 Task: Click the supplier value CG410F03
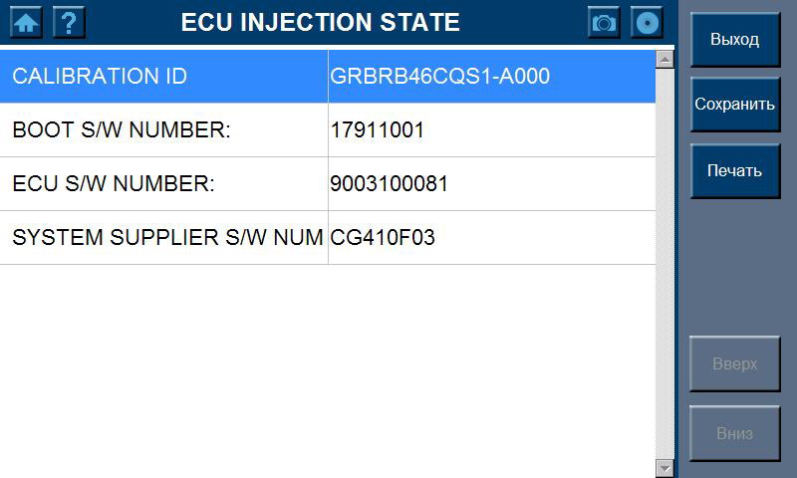coord(383,238)
